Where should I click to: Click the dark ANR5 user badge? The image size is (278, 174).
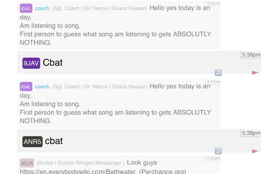click(33, 141)
